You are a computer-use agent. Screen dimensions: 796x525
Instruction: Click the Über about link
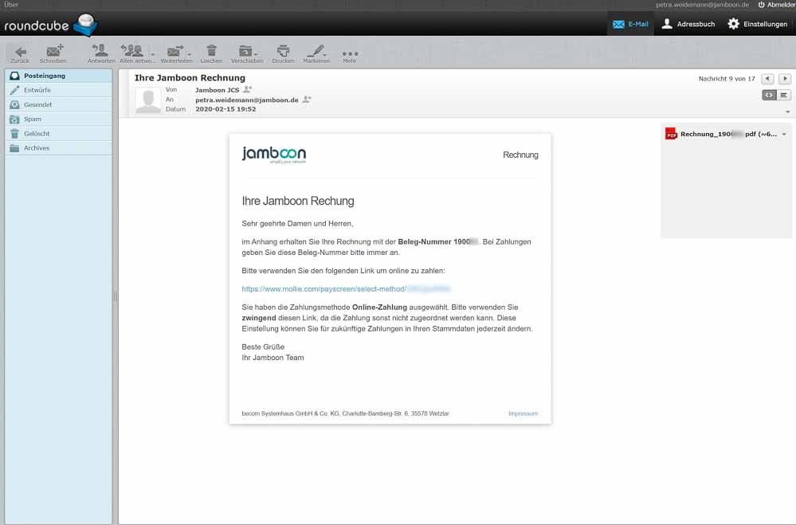(11, 5)
